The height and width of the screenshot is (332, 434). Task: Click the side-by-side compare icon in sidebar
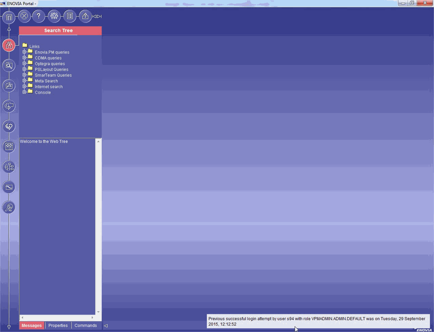tap(9, 146)
